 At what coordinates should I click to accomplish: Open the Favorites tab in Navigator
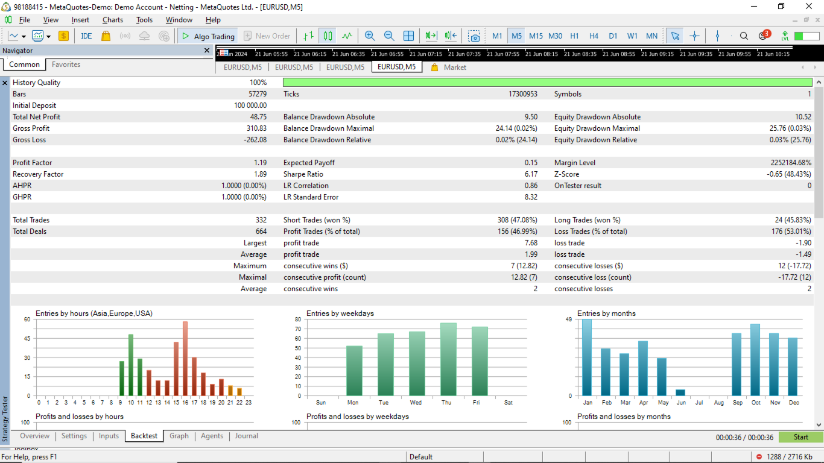point(66,65)
